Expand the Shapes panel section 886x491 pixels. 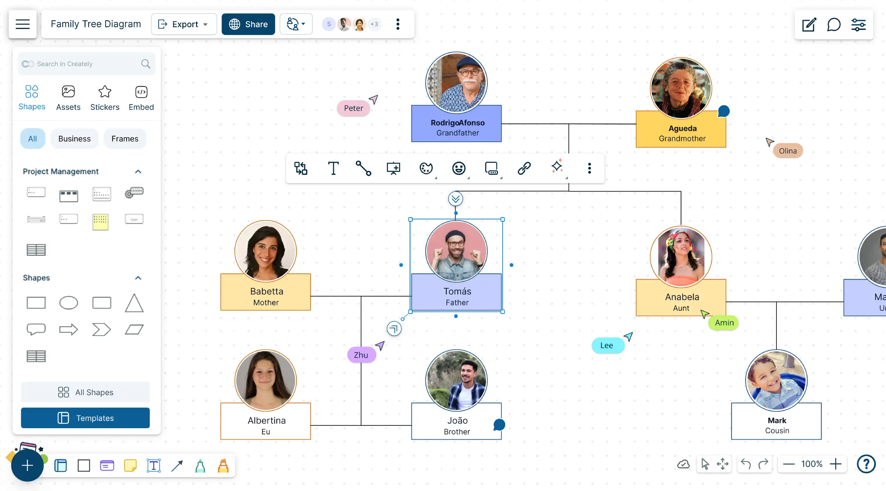[138, 277]
